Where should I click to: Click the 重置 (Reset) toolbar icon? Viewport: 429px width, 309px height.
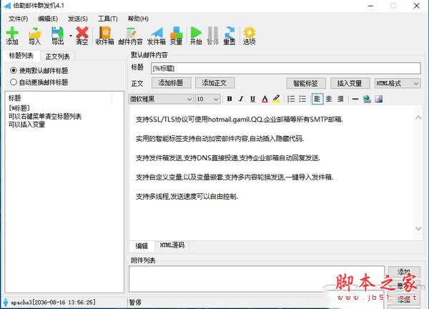click(230, 36)
